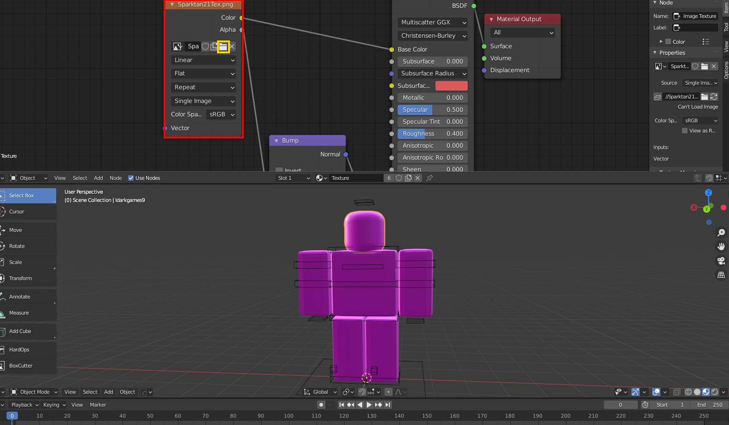The height and width of the screenshot is (425, 729).
Task: Switch to the sidebar Tool tab
Action: [x=726, y=27]
